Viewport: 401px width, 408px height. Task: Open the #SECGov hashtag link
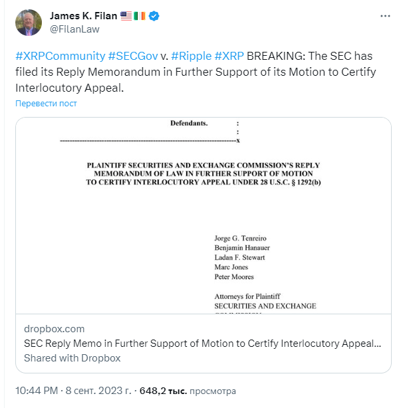point(133,56)
